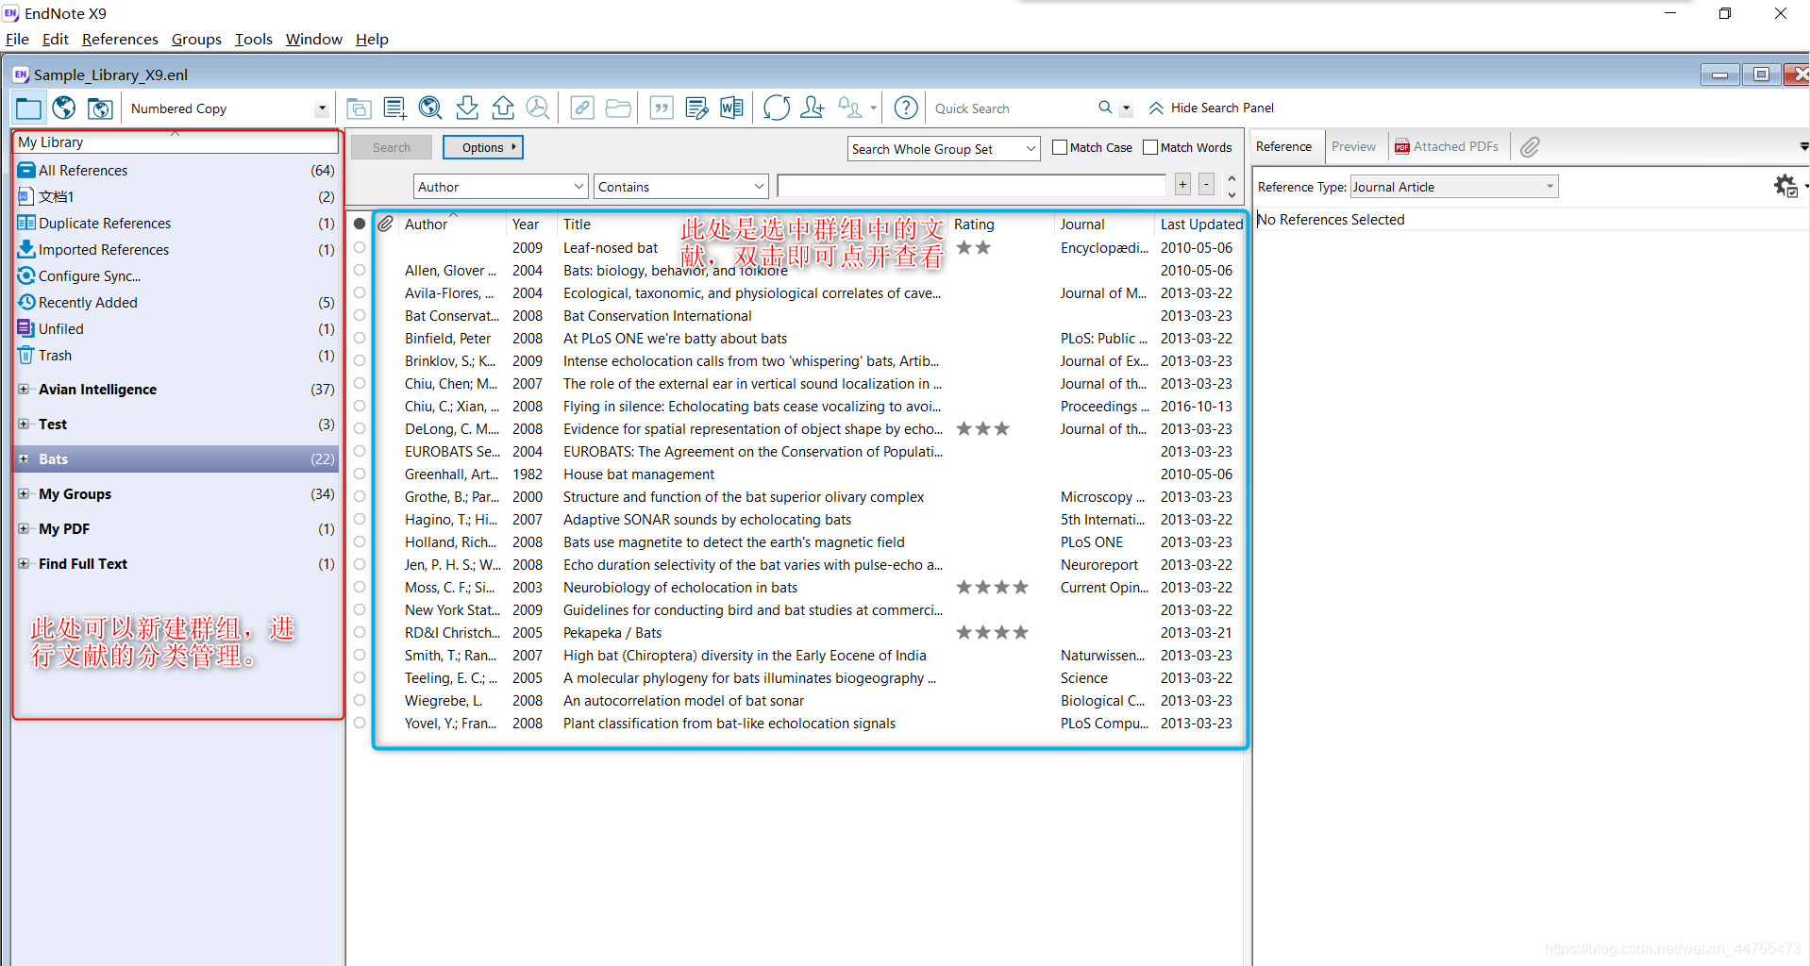
Task: Click the Open File folder icon
Action: tap(618, 108)
